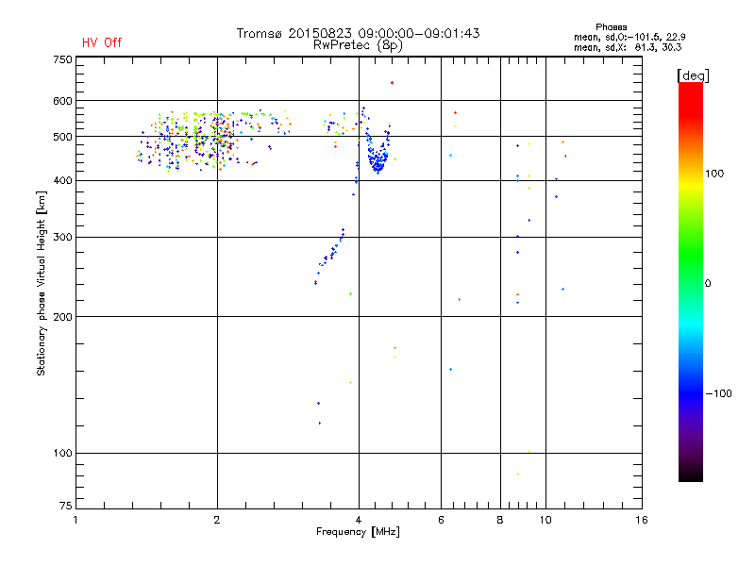This screenshot has height=566, width=755.
Task: Click the x-axis label '6'
Action: (x=441, y=520)
